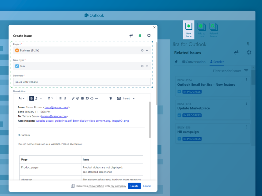Pin the Jira for Outlook pane
The width and height of the screenshot is (262, 196).
pyautogui.click(x=248, y=44)
